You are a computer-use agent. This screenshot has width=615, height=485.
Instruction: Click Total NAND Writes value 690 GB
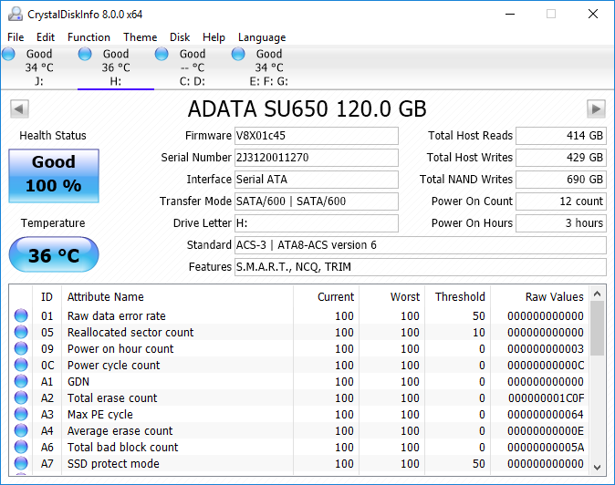pos(561,180)
